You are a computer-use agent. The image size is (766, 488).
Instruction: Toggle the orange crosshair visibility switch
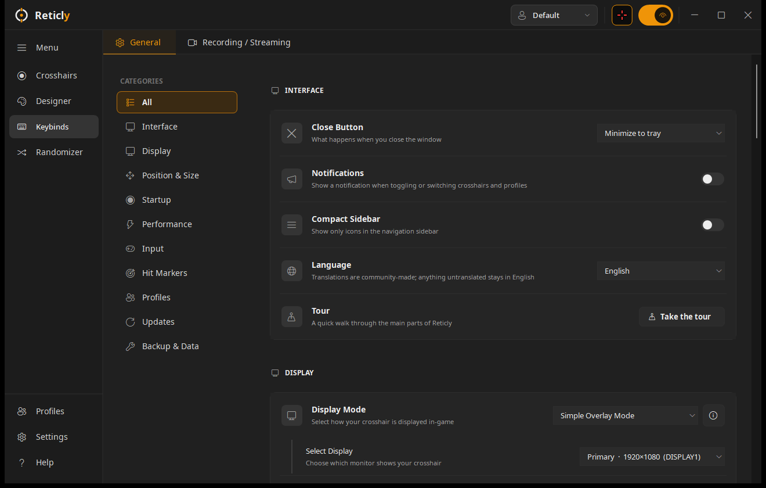click(656, 15)
